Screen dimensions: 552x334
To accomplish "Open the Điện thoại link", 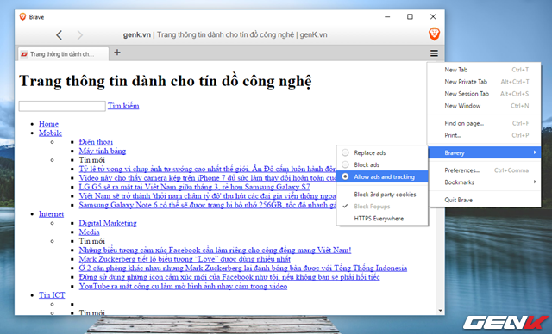I will coord(96,142).
